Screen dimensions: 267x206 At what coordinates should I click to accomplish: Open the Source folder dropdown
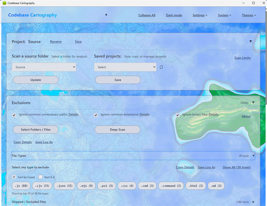point(44,67)
